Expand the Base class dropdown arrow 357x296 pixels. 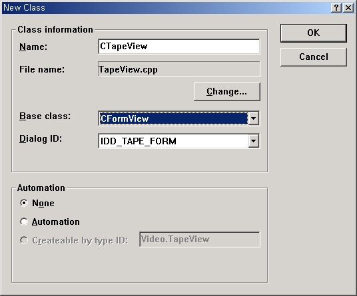253,118
